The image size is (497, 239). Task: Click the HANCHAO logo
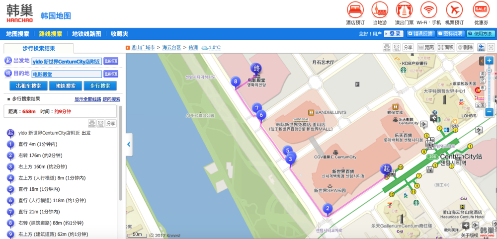[20, 13]
